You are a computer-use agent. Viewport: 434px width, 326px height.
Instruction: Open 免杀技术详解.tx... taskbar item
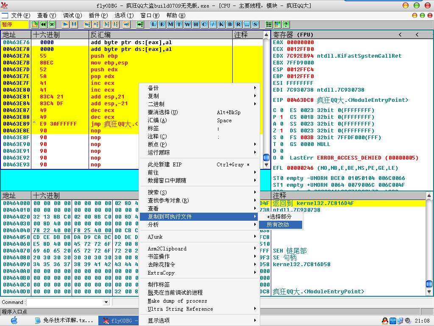[64, 320]
